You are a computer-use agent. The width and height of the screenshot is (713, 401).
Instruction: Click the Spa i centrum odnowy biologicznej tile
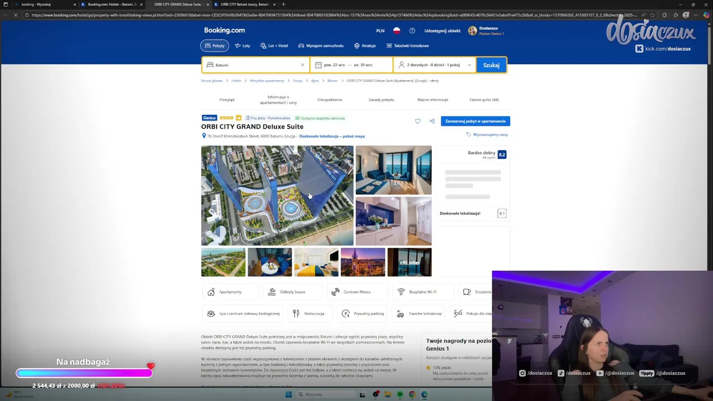click(x=243, y=314)
